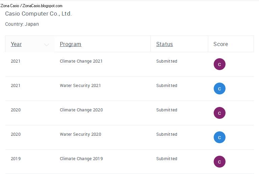Click the Water Security 2021 score badge

tap(219, 89)
